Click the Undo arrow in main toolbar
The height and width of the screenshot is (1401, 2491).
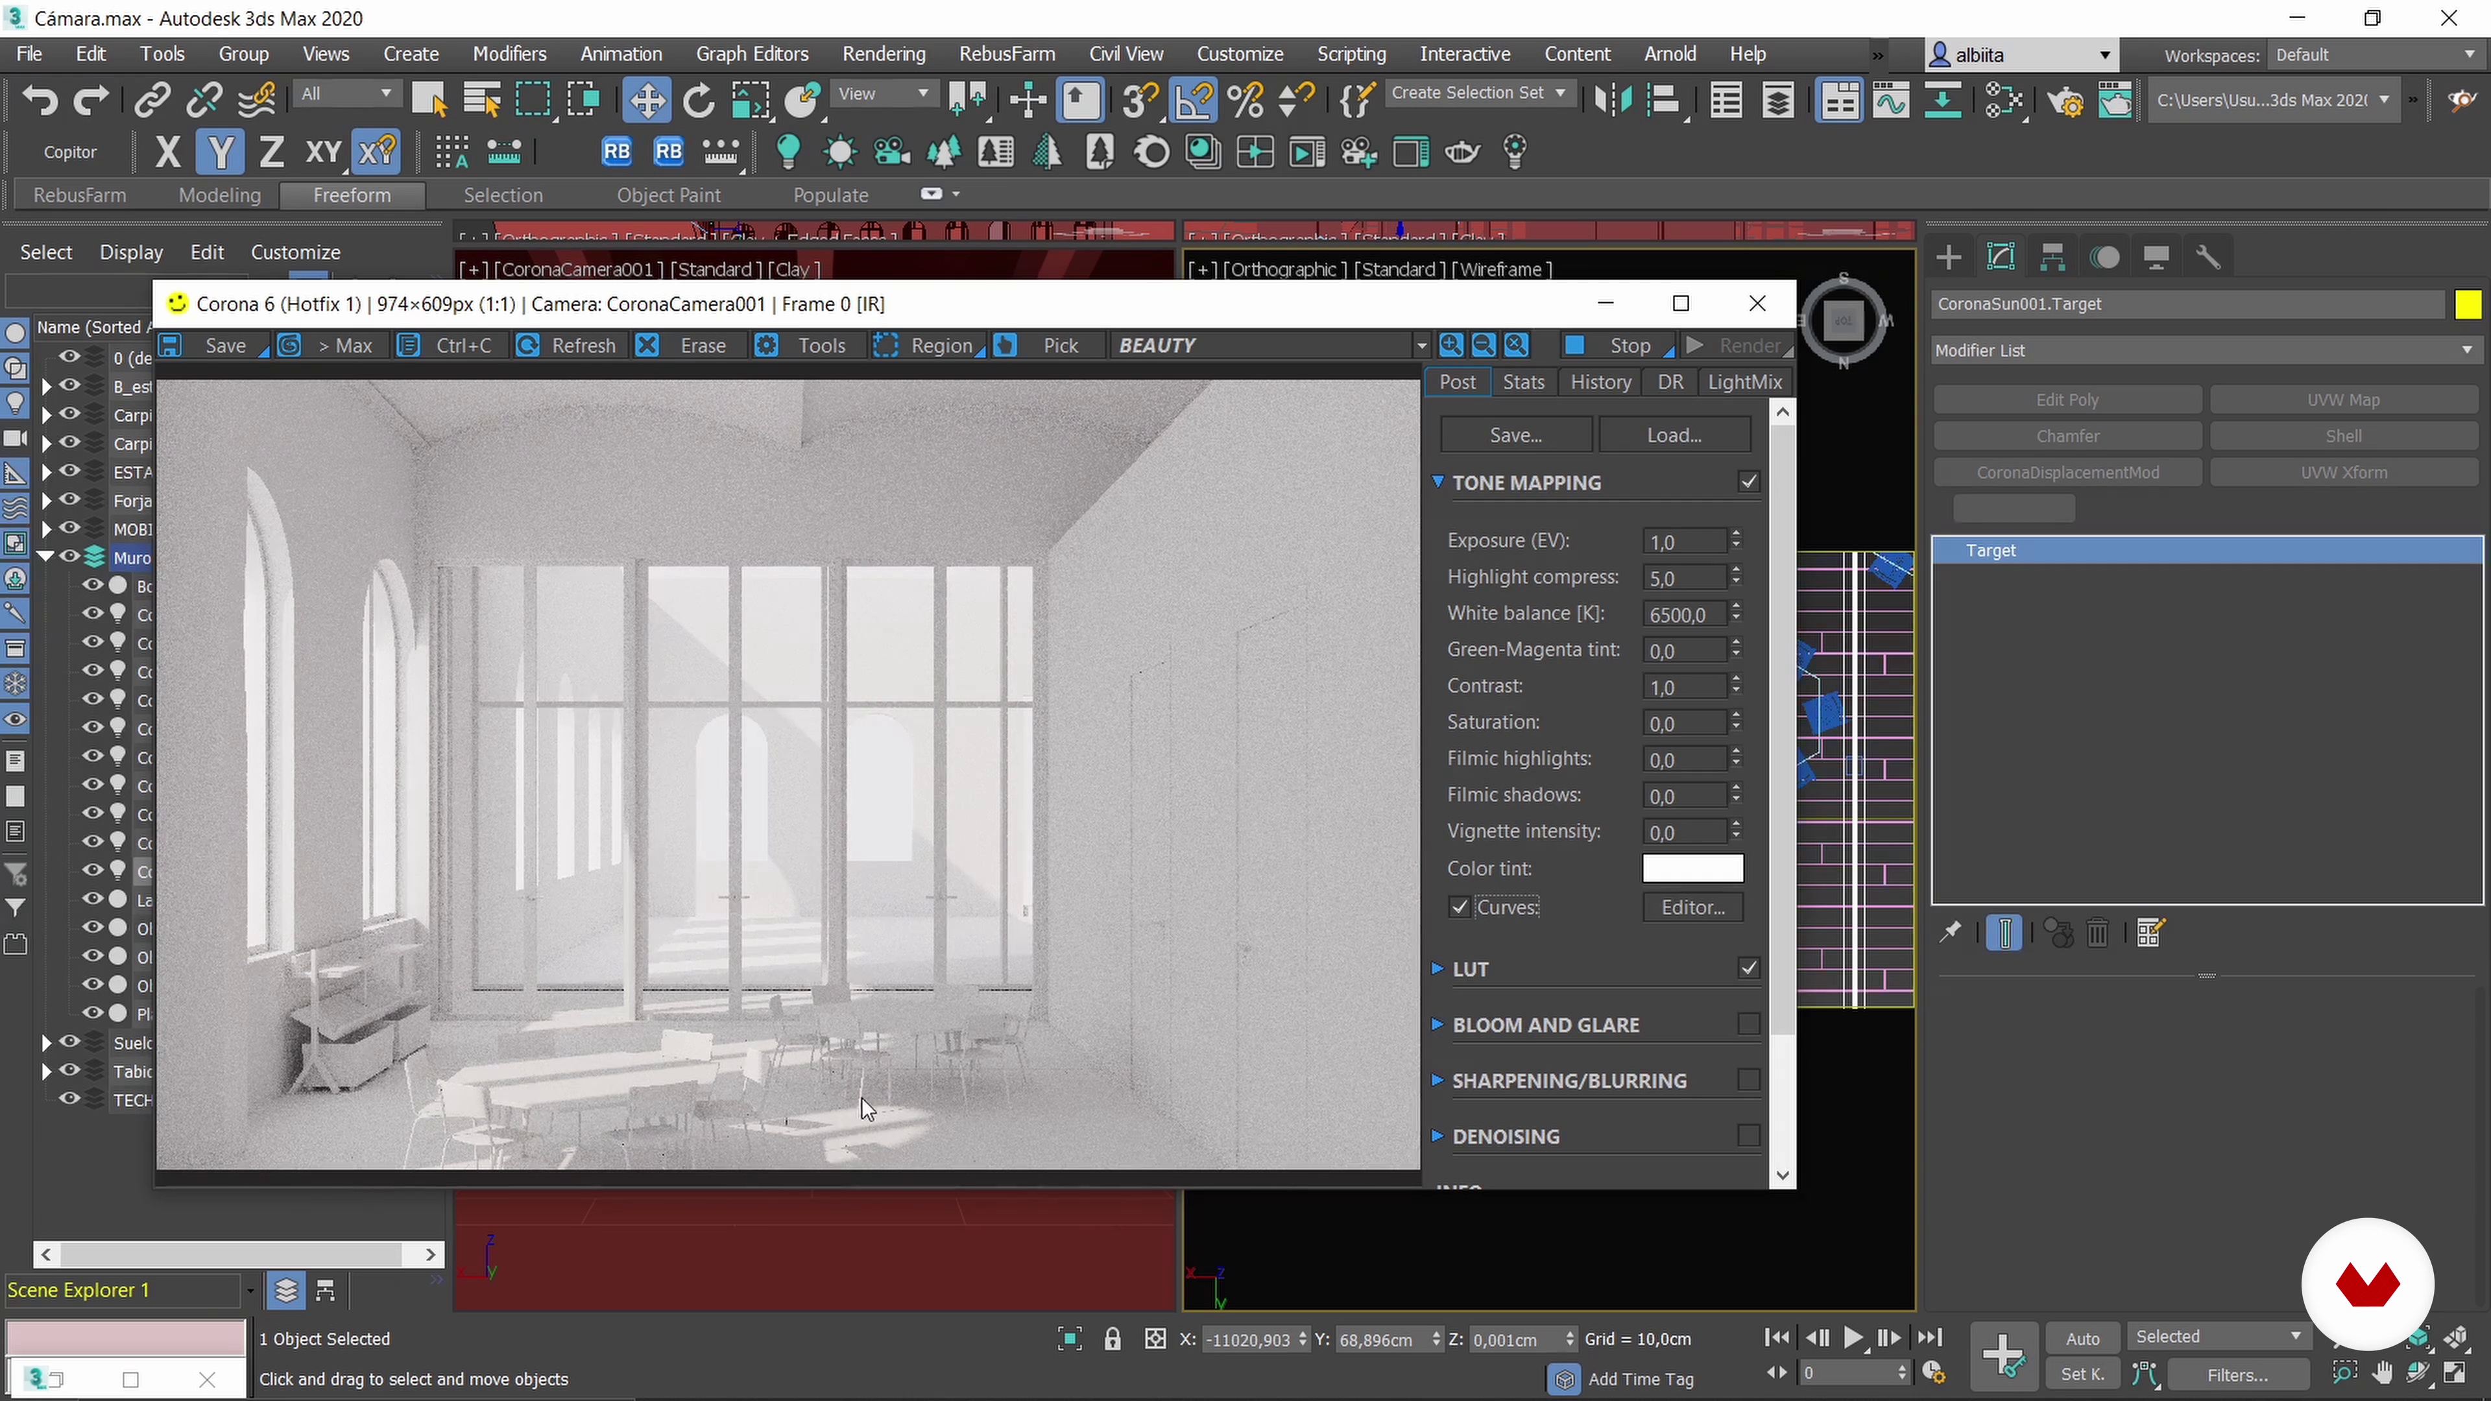40,100
